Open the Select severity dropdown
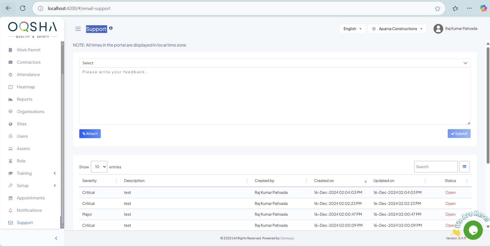 point(275,63)
